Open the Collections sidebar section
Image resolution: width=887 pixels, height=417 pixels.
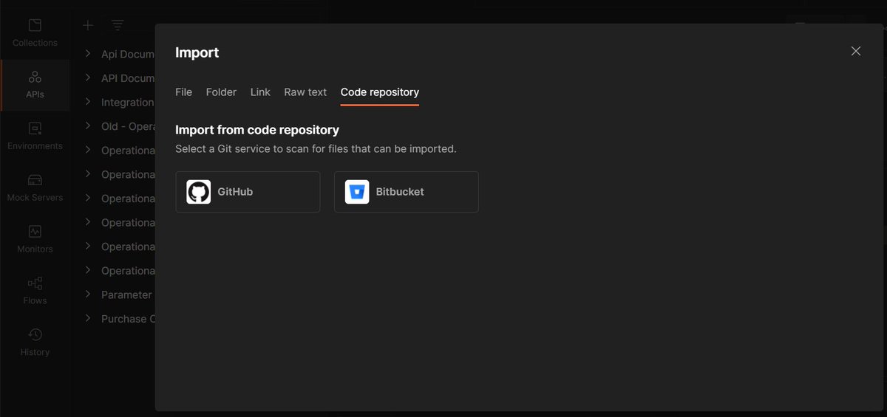pos(35,33)
